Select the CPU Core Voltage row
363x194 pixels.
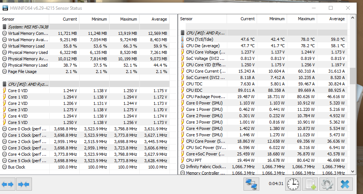point(263,52)
